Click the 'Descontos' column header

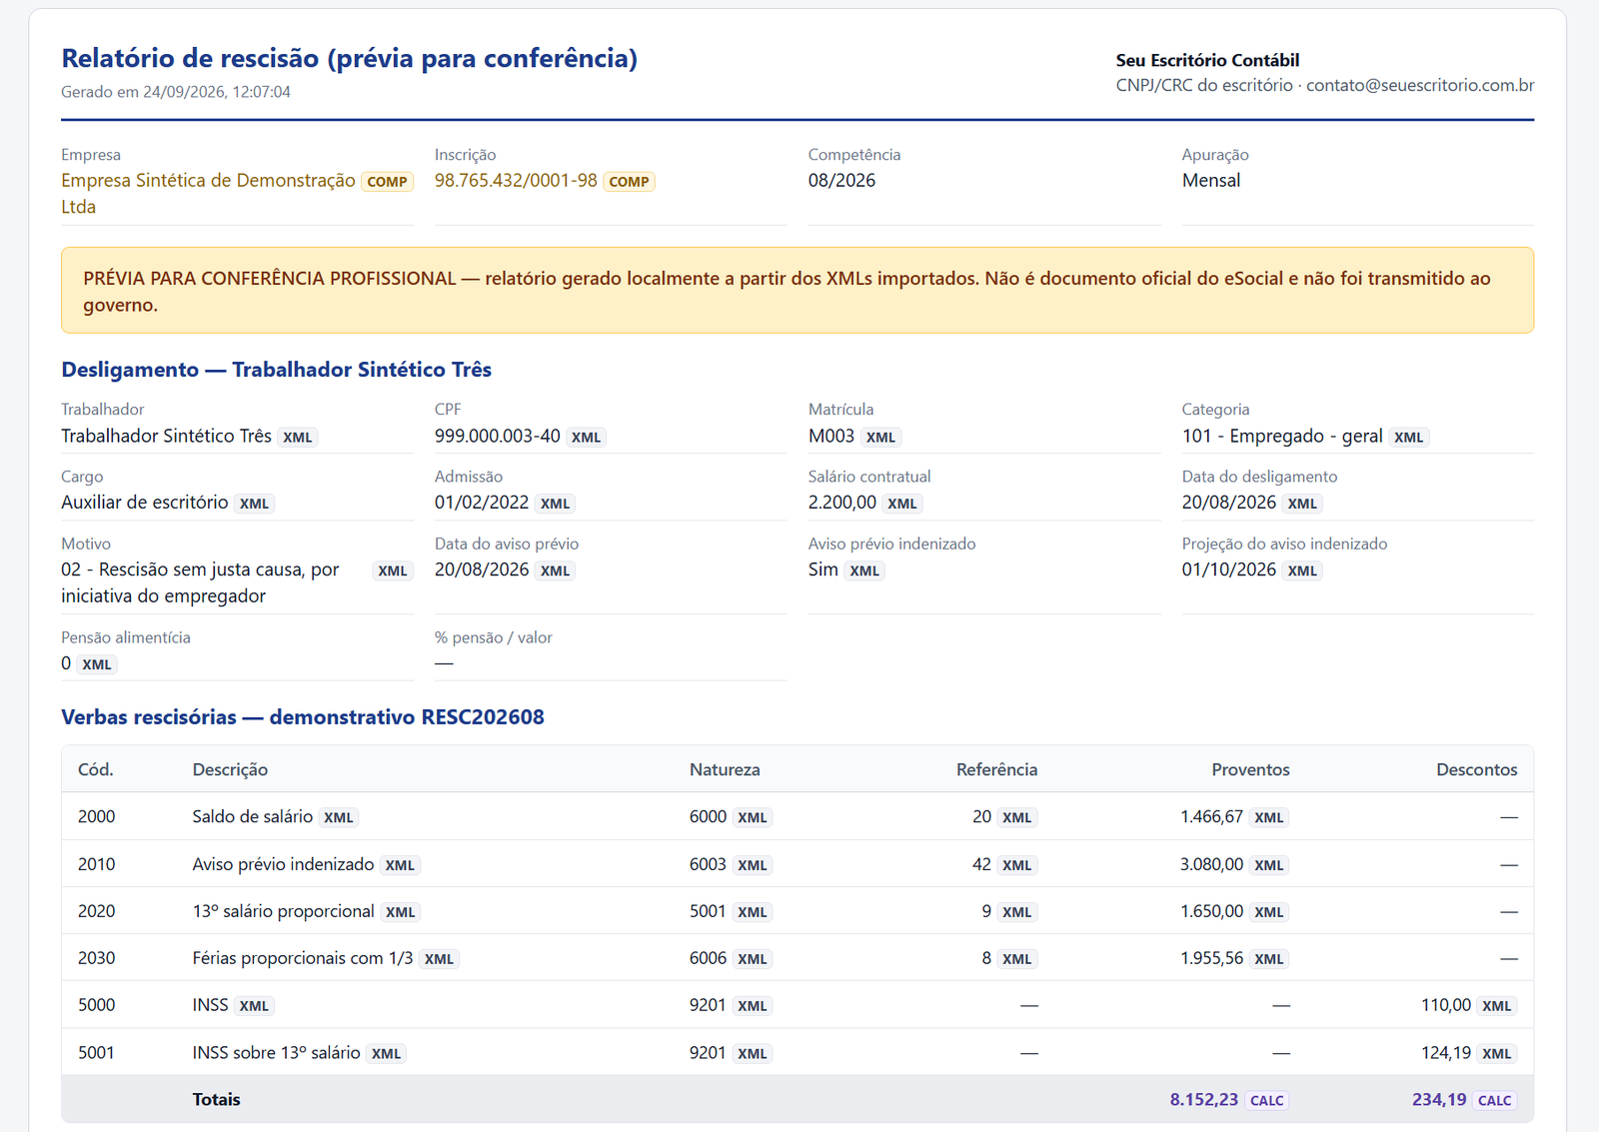pos(1476,769)
